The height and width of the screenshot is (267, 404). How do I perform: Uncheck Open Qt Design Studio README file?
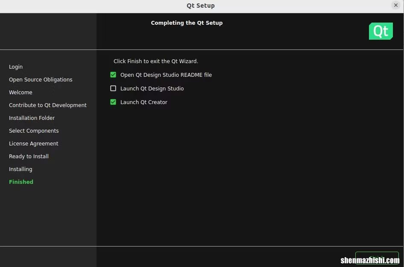113,75
